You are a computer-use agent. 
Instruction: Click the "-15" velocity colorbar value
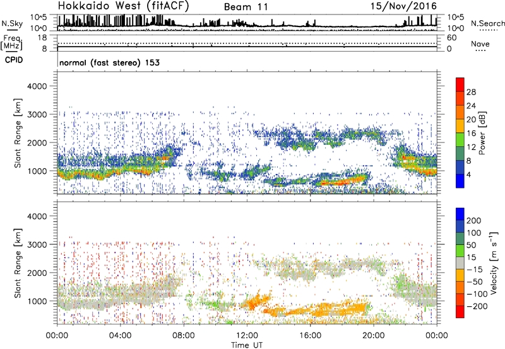coord(475,270)
